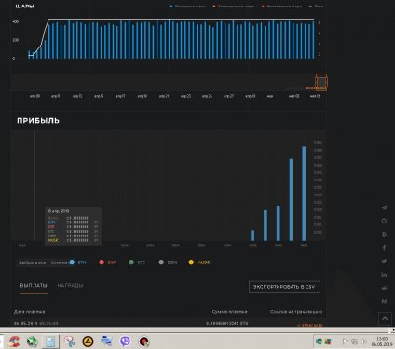Image resolution: width=395 pixels, height=349 pixels.
Task: Click the second-tallest bar in profit chart
Action: pyautogui.click(x=291, y=200)
